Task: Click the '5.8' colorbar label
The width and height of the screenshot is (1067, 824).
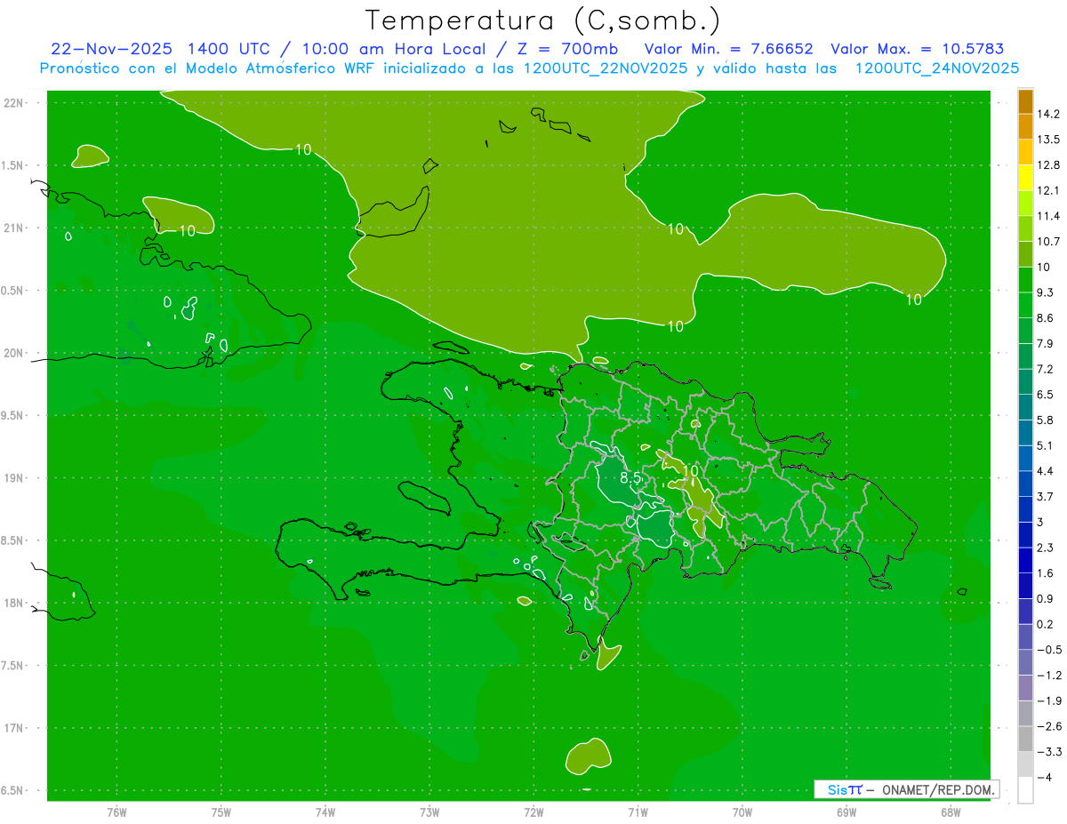Action: (1046, 420)
